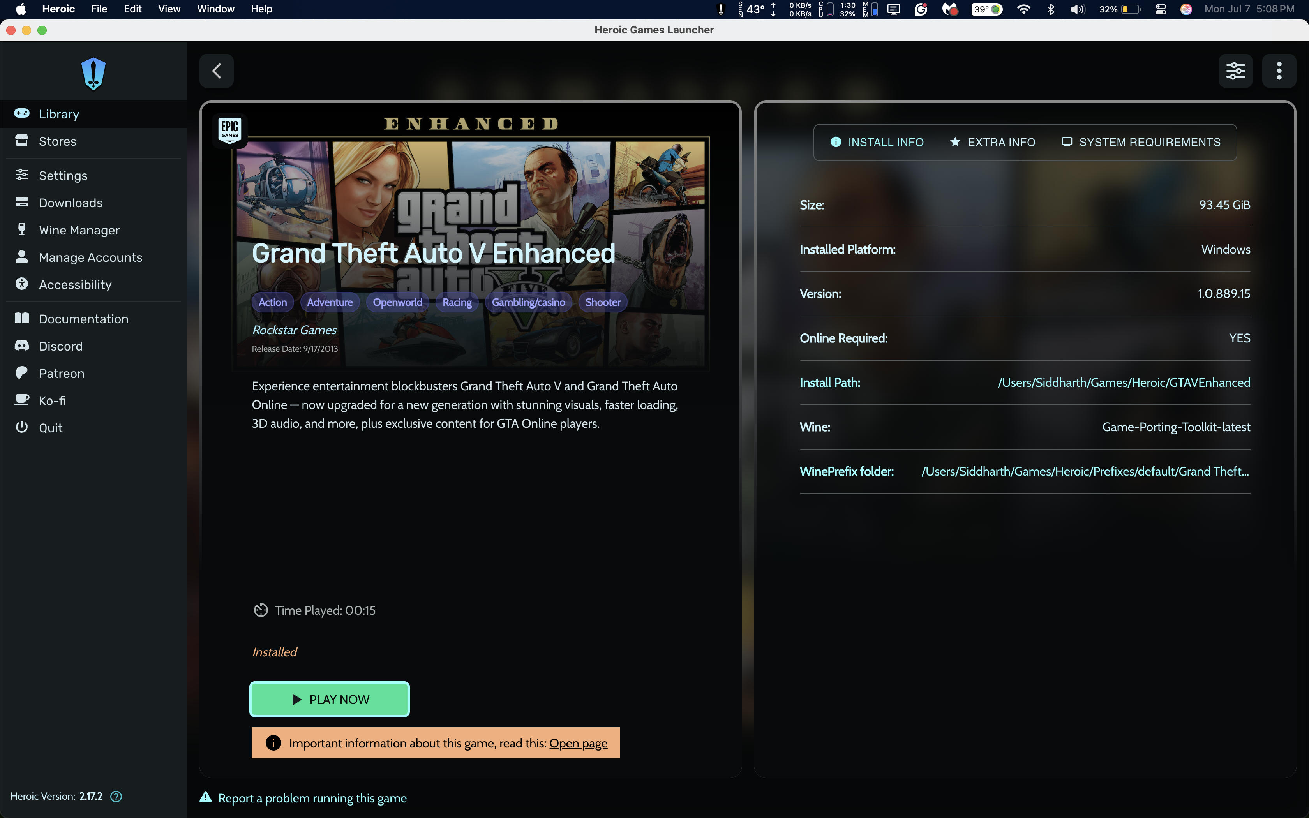Screen dimensions: 1309x818
Task: Click the Windows installed platform value
Action: click(x=1226, y=249)
